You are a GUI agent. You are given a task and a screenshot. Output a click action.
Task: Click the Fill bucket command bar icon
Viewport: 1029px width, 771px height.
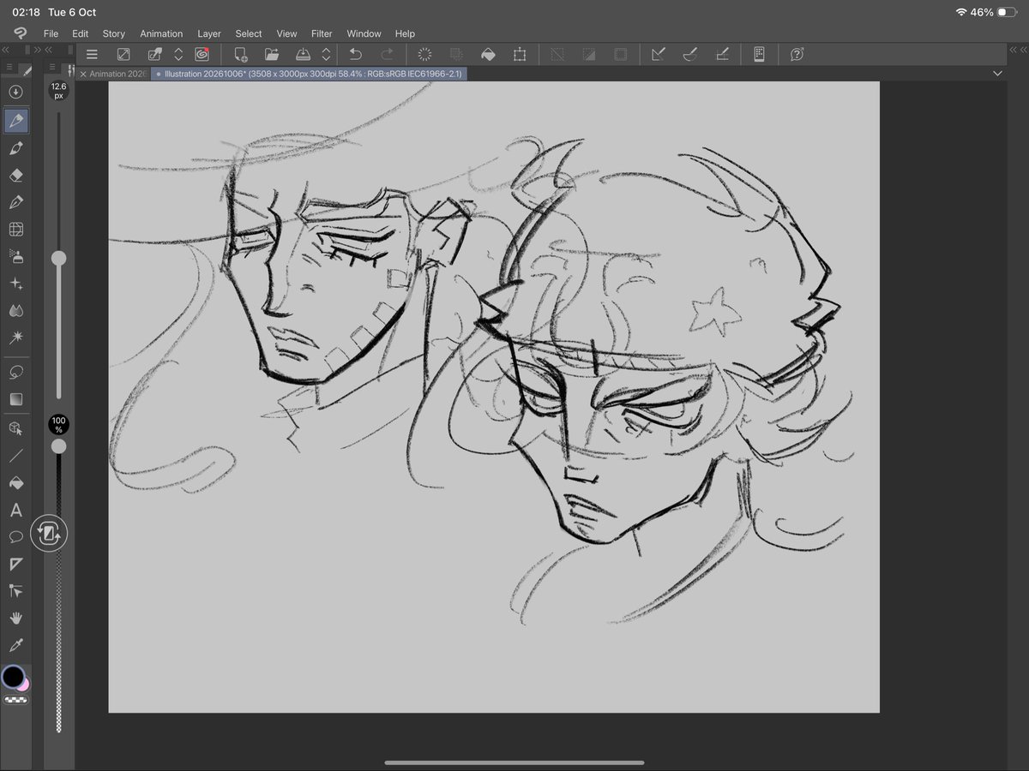[x=488, y=55]
